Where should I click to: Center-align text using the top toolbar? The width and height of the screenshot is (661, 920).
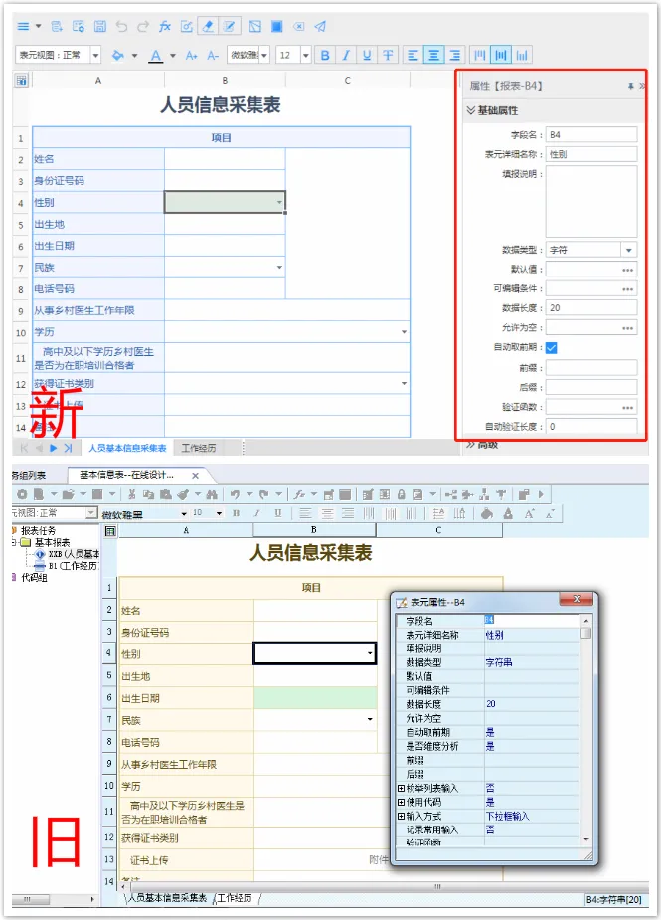click(x=433, y=55)
